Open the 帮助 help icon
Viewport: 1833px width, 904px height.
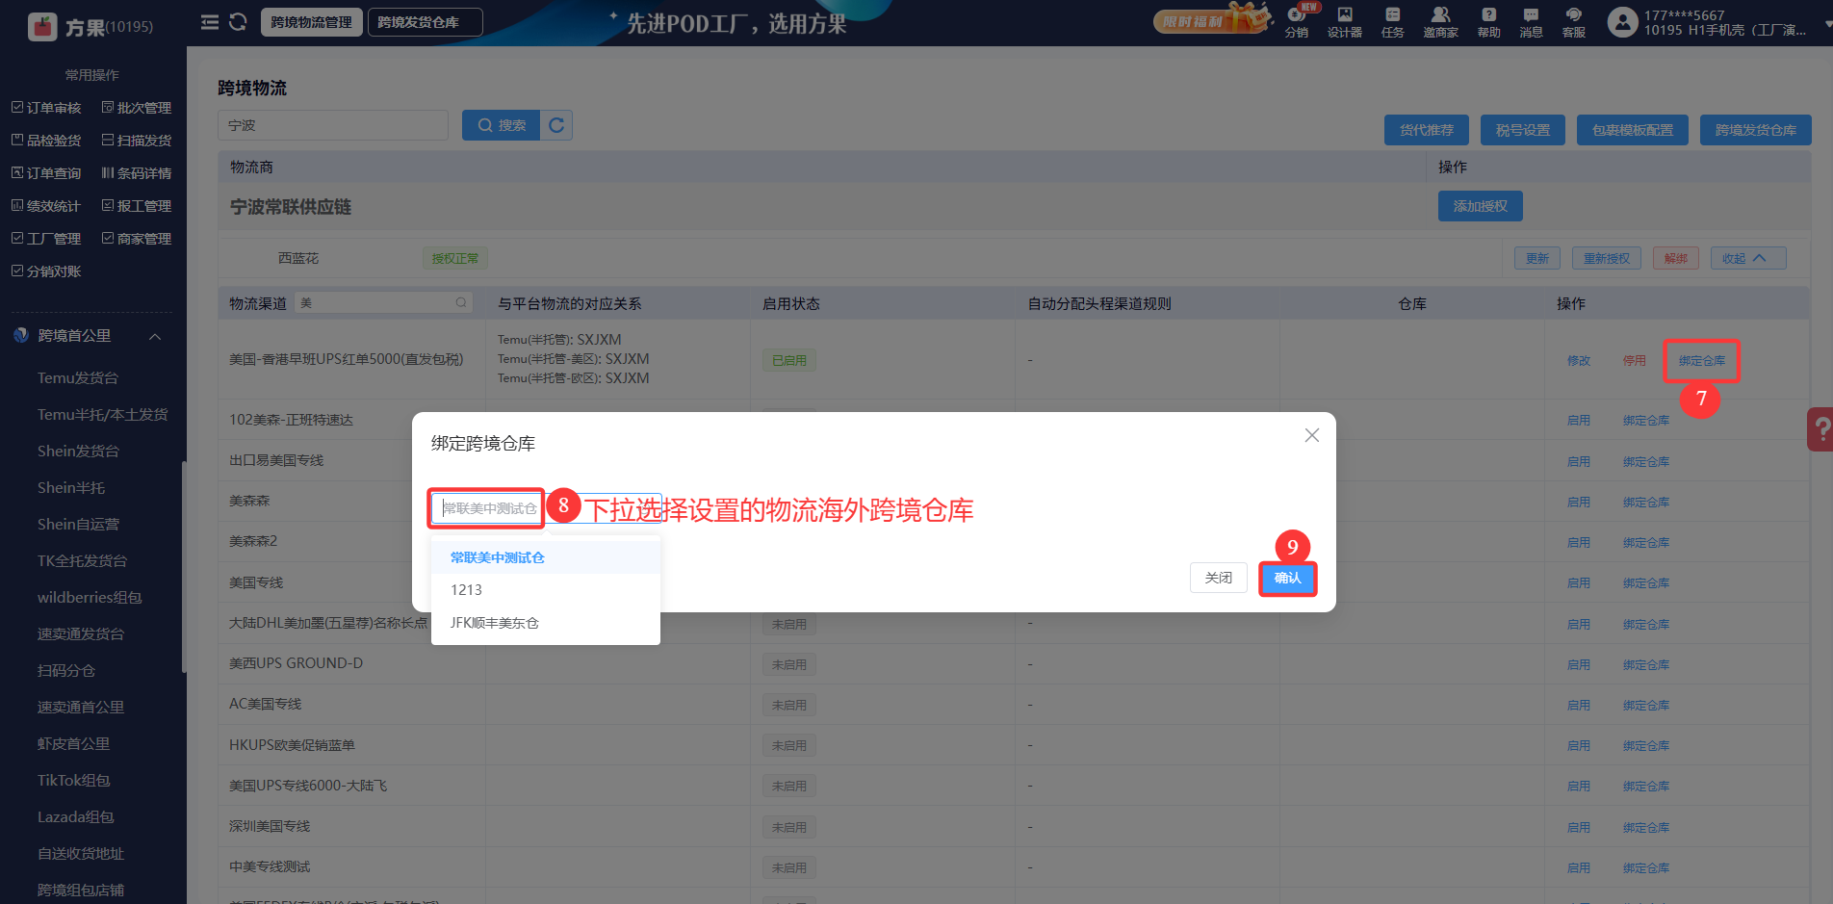pos(1489,22)
